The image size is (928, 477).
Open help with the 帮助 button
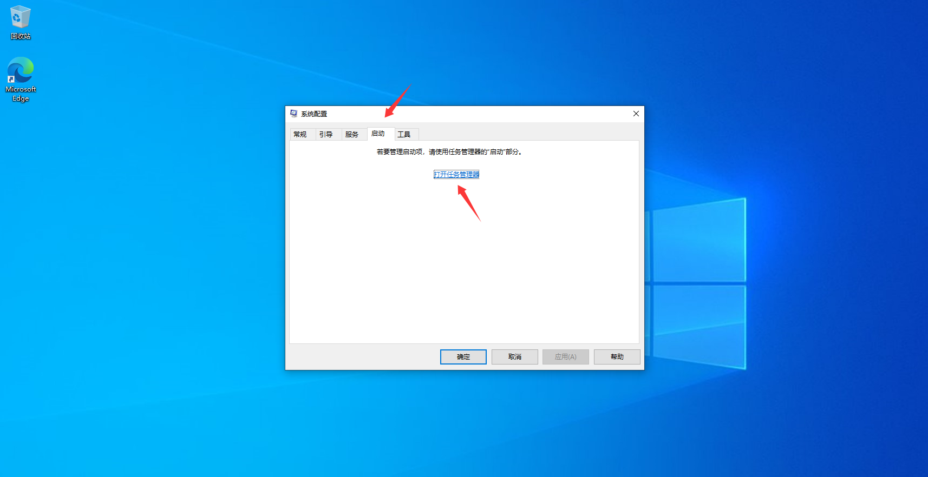(617, 357)
